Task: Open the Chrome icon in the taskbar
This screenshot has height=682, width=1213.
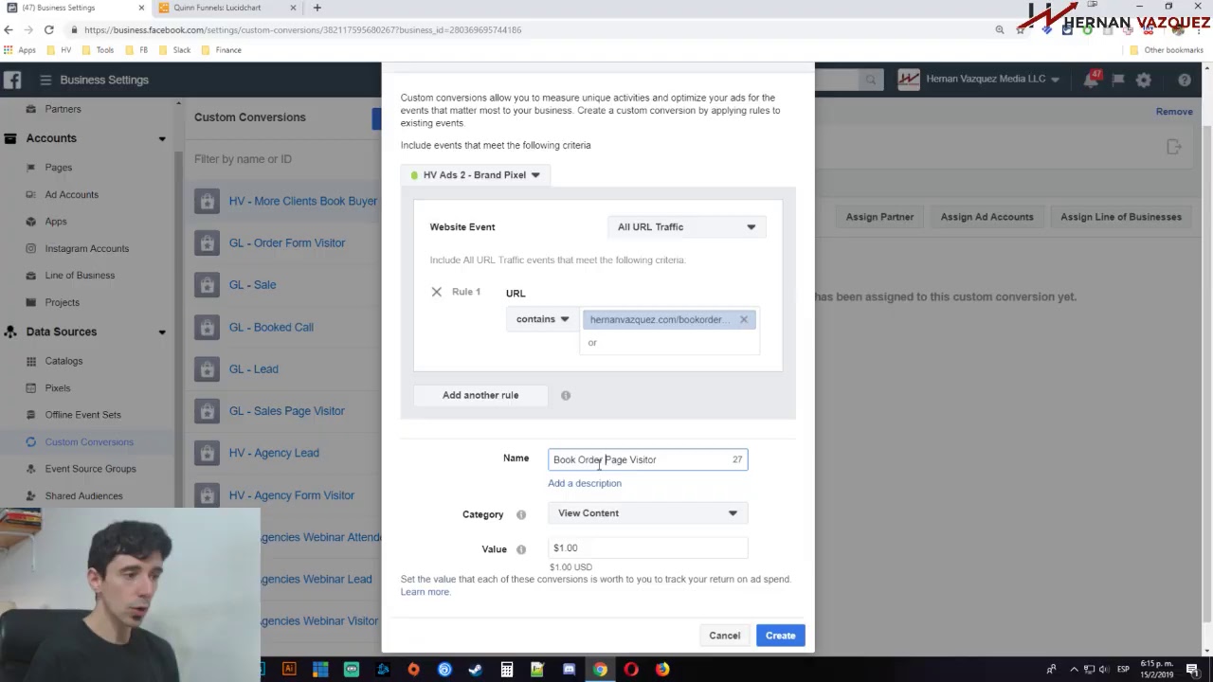Action: point(600,670)
